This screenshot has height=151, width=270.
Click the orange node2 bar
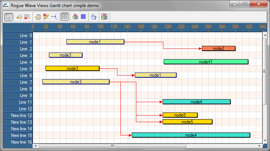219,48
